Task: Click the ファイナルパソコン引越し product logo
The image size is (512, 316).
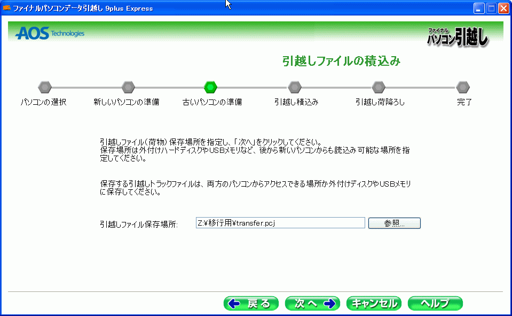Action: [x=457, y=36]
